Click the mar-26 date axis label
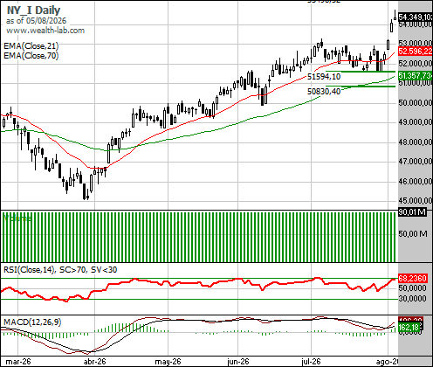 (18, 362)
